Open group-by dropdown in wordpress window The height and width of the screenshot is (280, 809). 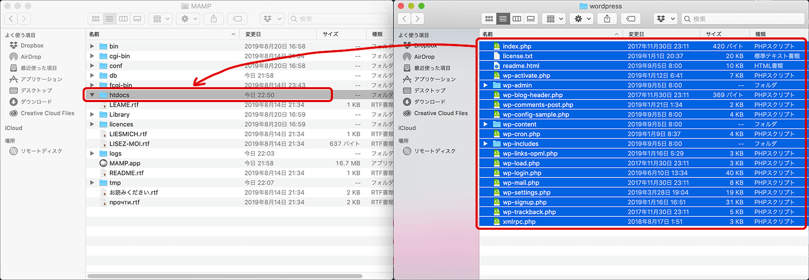554,19
